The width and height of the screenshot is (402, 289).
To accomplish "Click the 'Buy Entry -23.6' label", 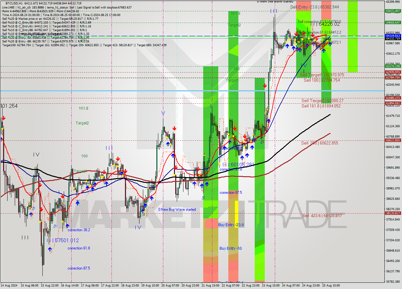I will [231, 225].
